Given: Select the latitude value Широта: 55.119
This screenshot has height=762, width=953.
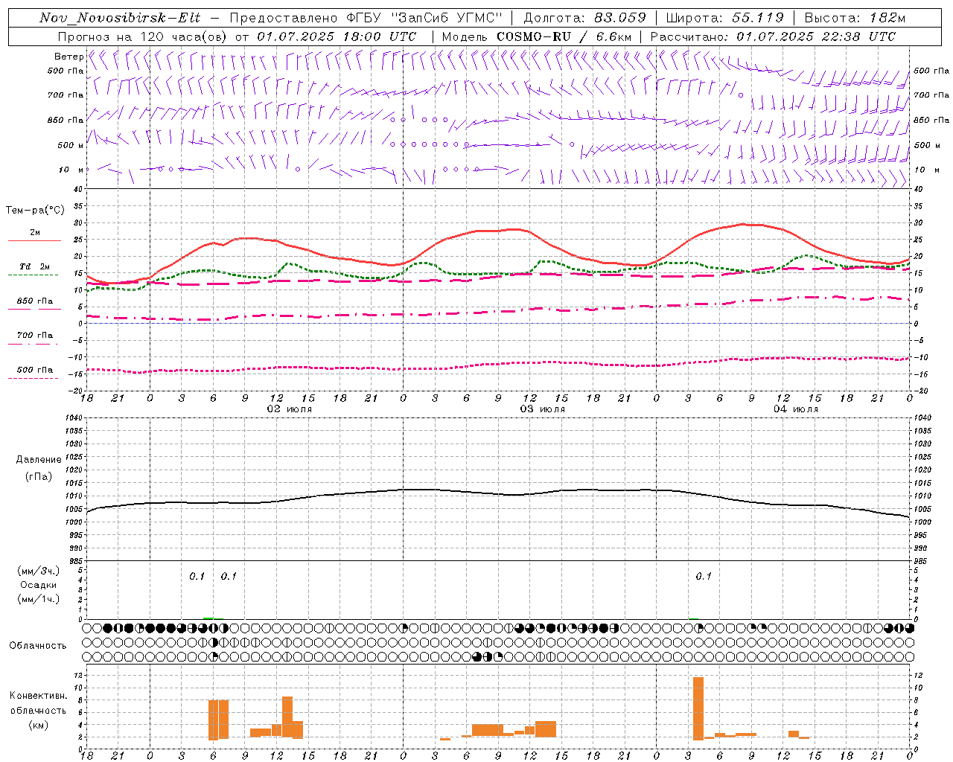Looking at the screenshot, I should pyautogui.click(x=724, y=18).
